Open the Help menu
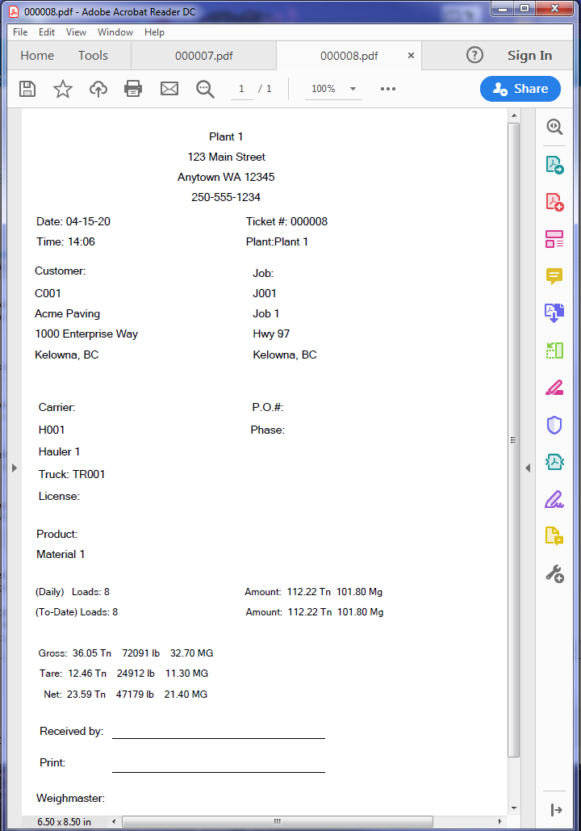Image resolution: width=581 pixels, height=831 pixels. coord(154,32)
